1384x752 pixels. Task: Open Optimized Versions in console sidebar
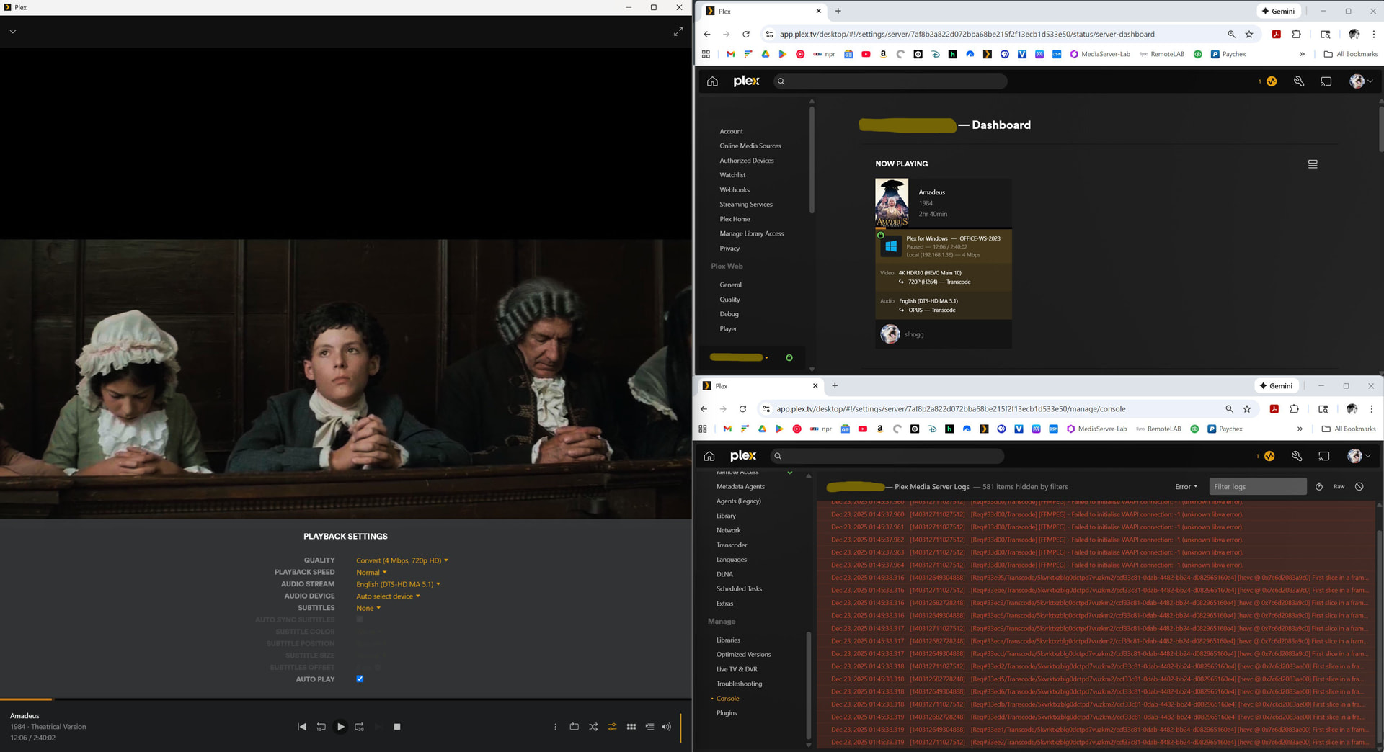tap(743, 655)
